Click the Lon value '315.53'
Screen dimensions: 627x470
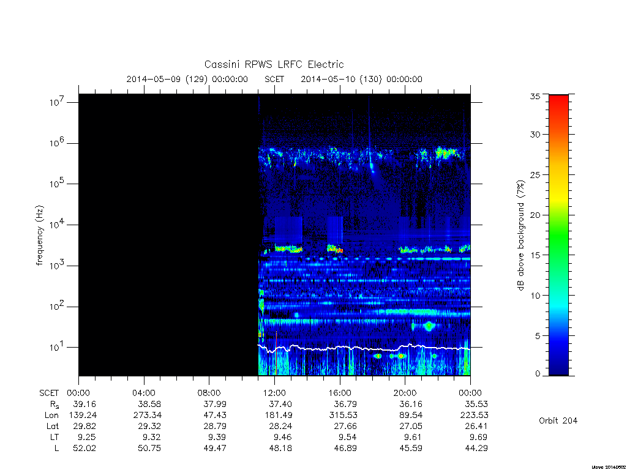343,416
